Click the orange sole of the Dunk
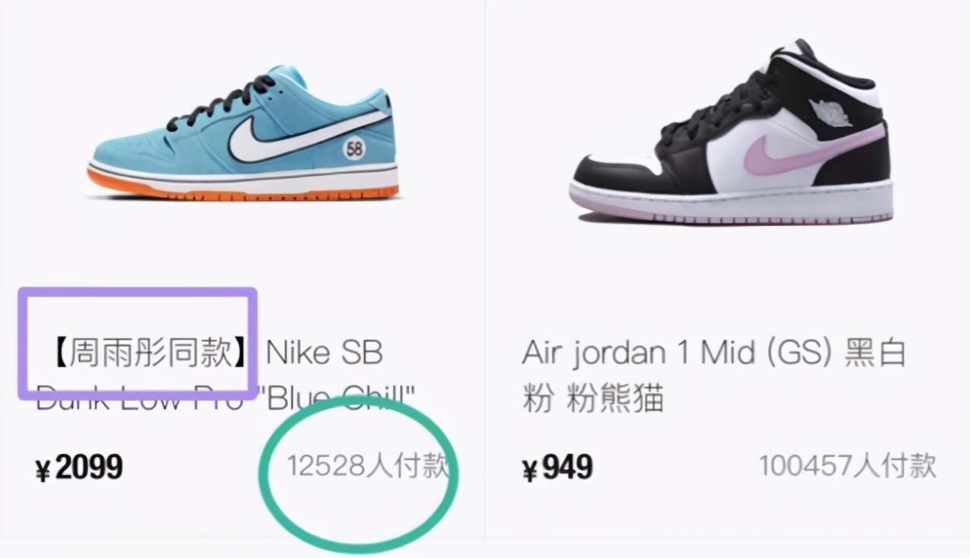Screen dimensions: 970x558 pos(242,189)
